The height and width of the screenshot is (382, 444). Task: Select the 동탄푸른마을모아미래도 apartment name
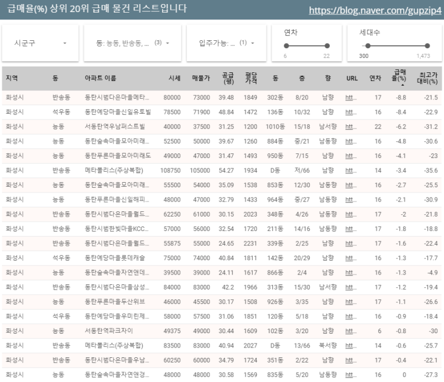point(118,156)
